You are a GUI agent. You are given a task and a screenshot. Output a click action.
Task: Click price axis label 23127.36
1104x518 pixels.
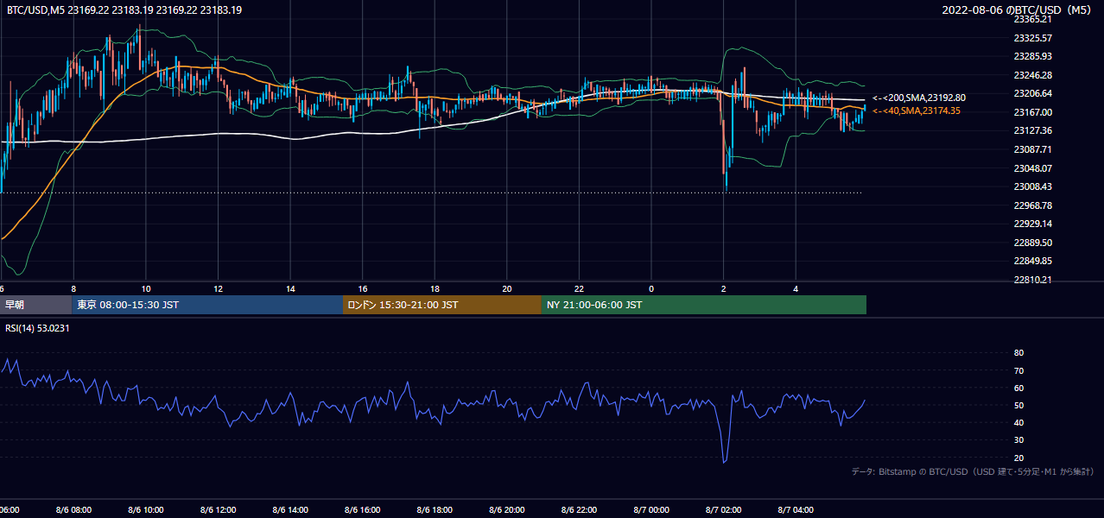(1032, 130)
